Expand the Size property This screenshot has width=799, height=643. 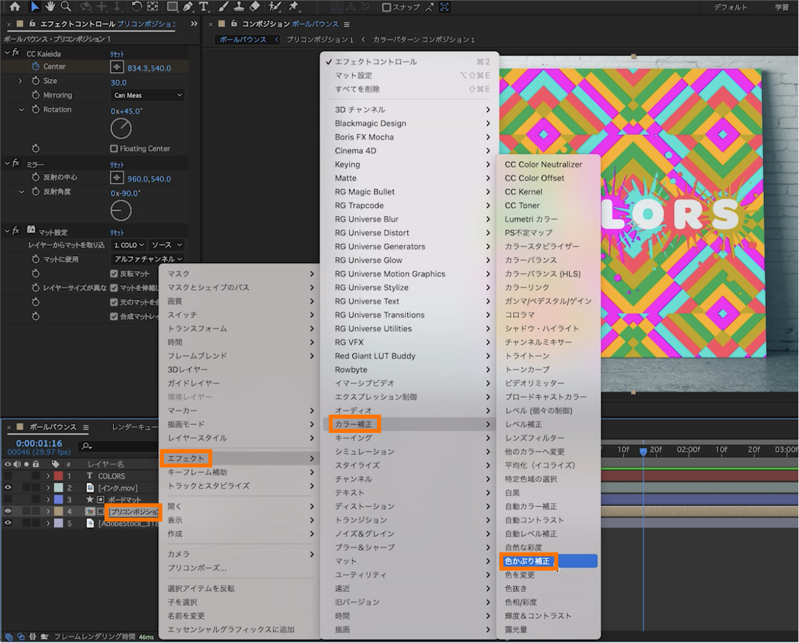tap(20, 81)
